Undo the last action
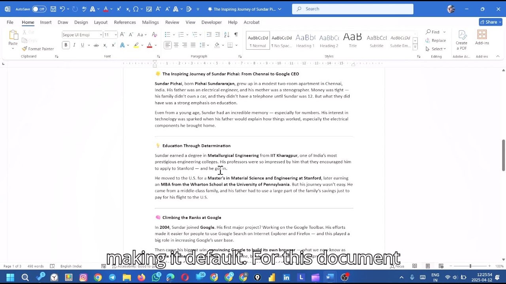 coord(62,9)
